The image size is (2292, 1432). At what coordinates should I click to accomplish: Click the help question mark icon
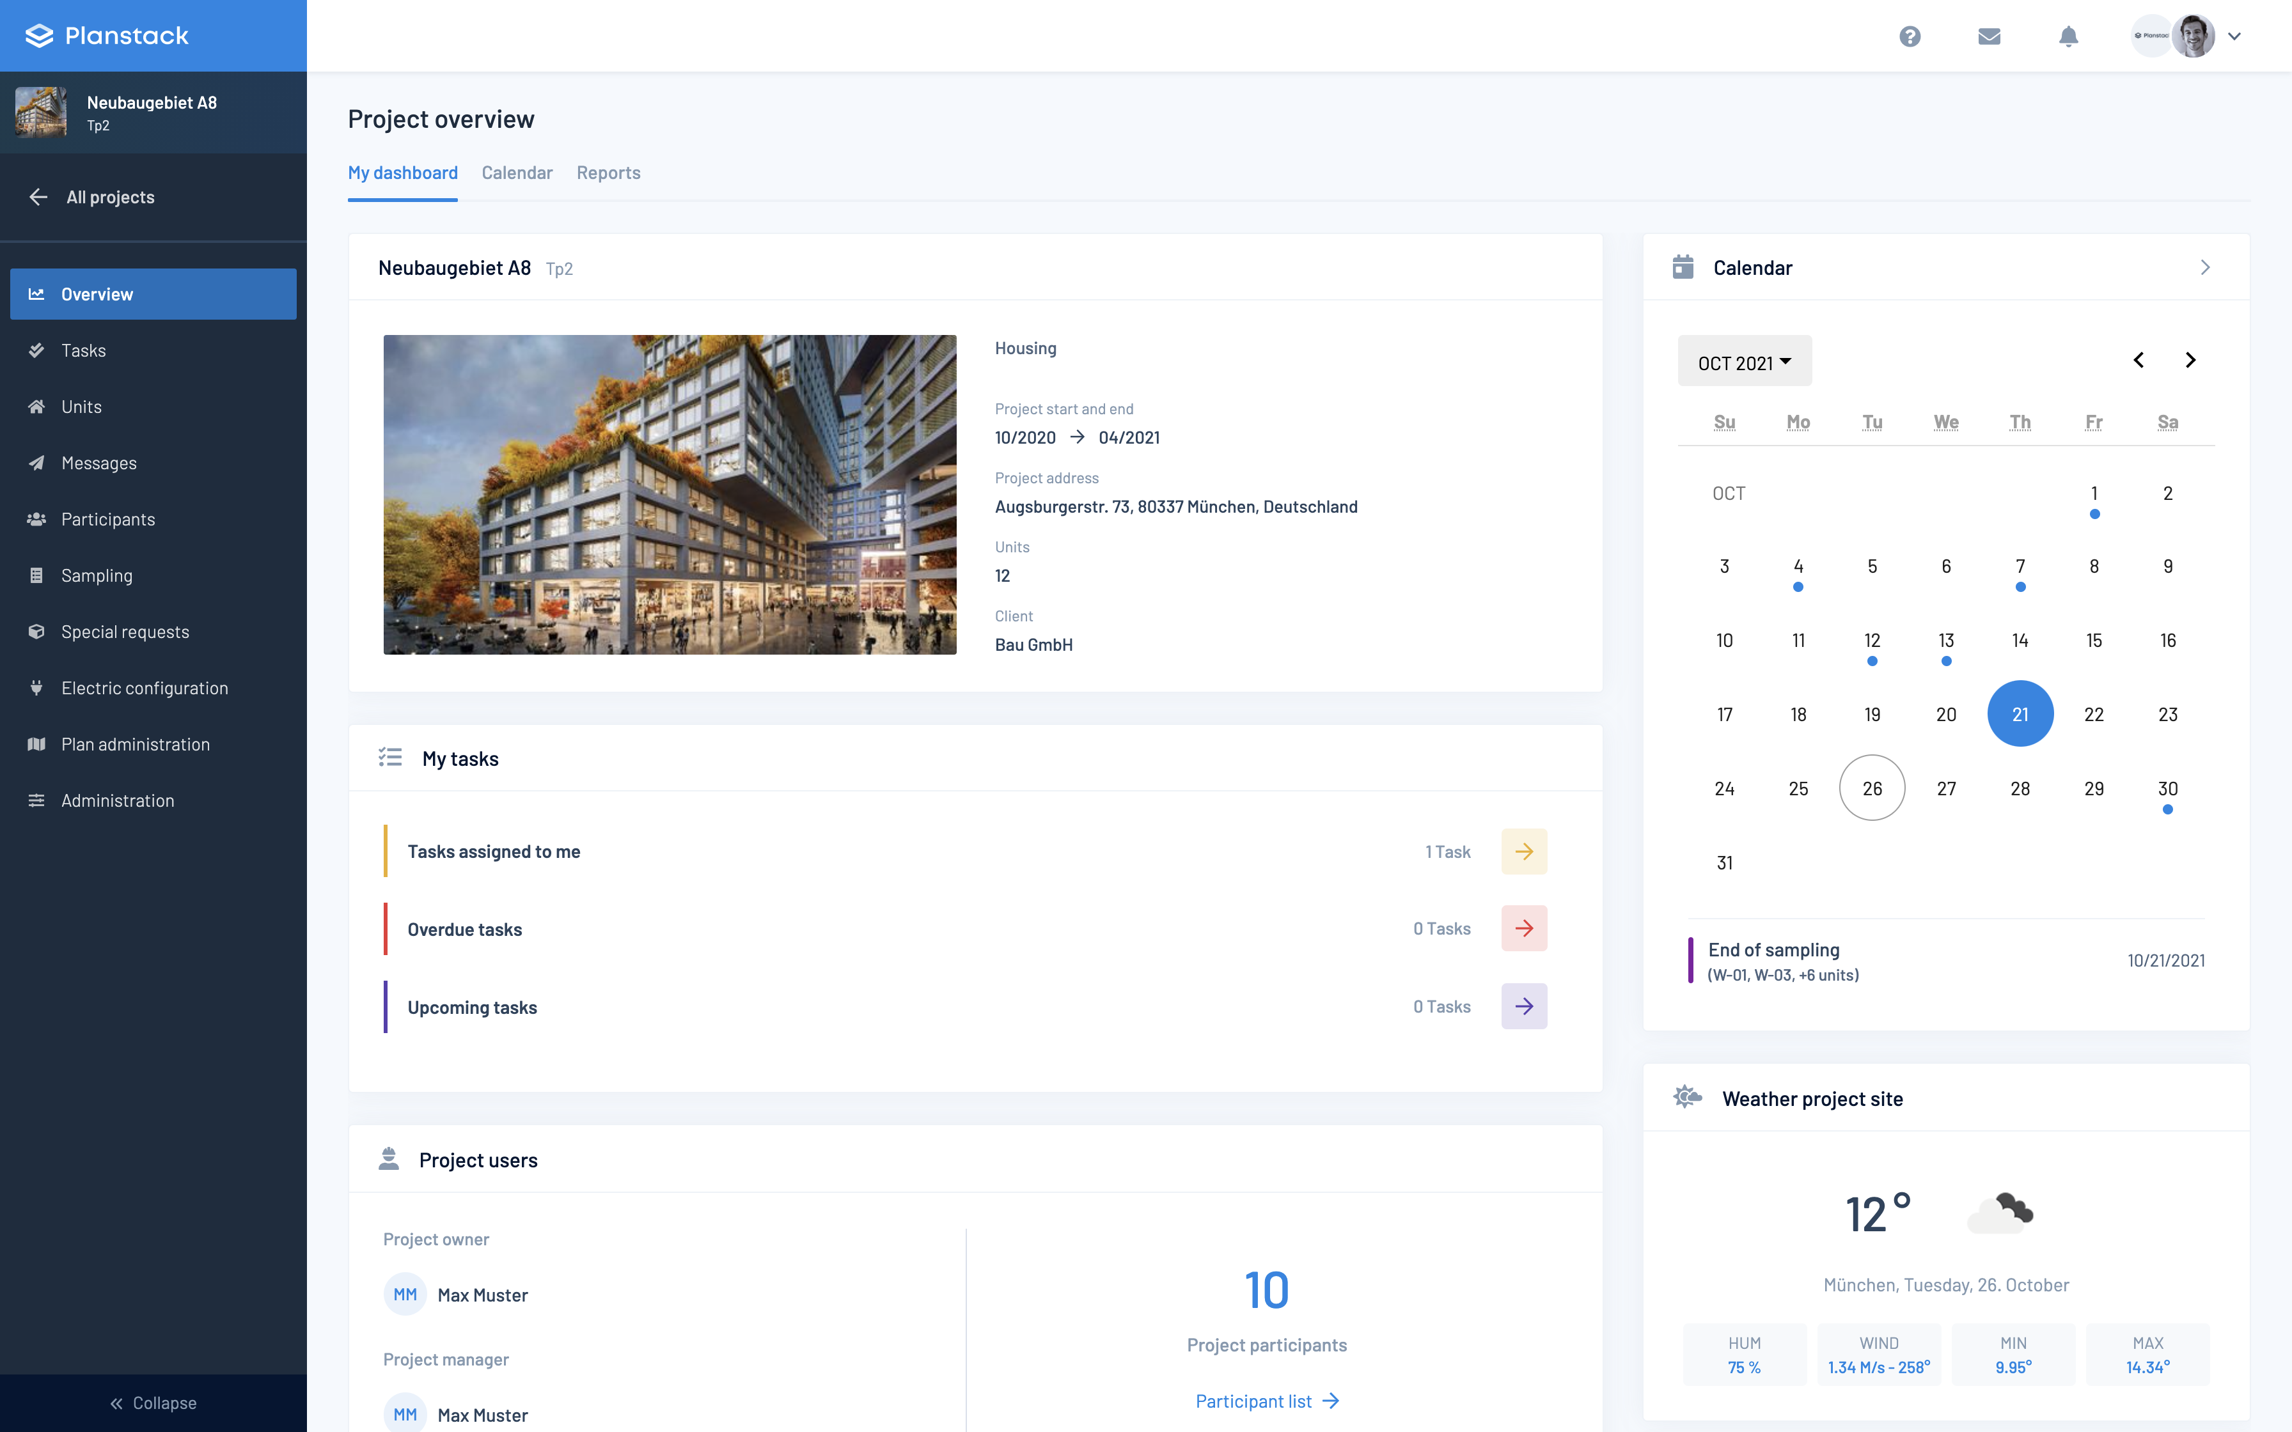click(1910, 36)
